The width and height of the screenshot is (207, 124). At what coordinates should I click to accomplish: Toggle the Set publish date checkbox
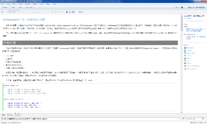[183, 119]
